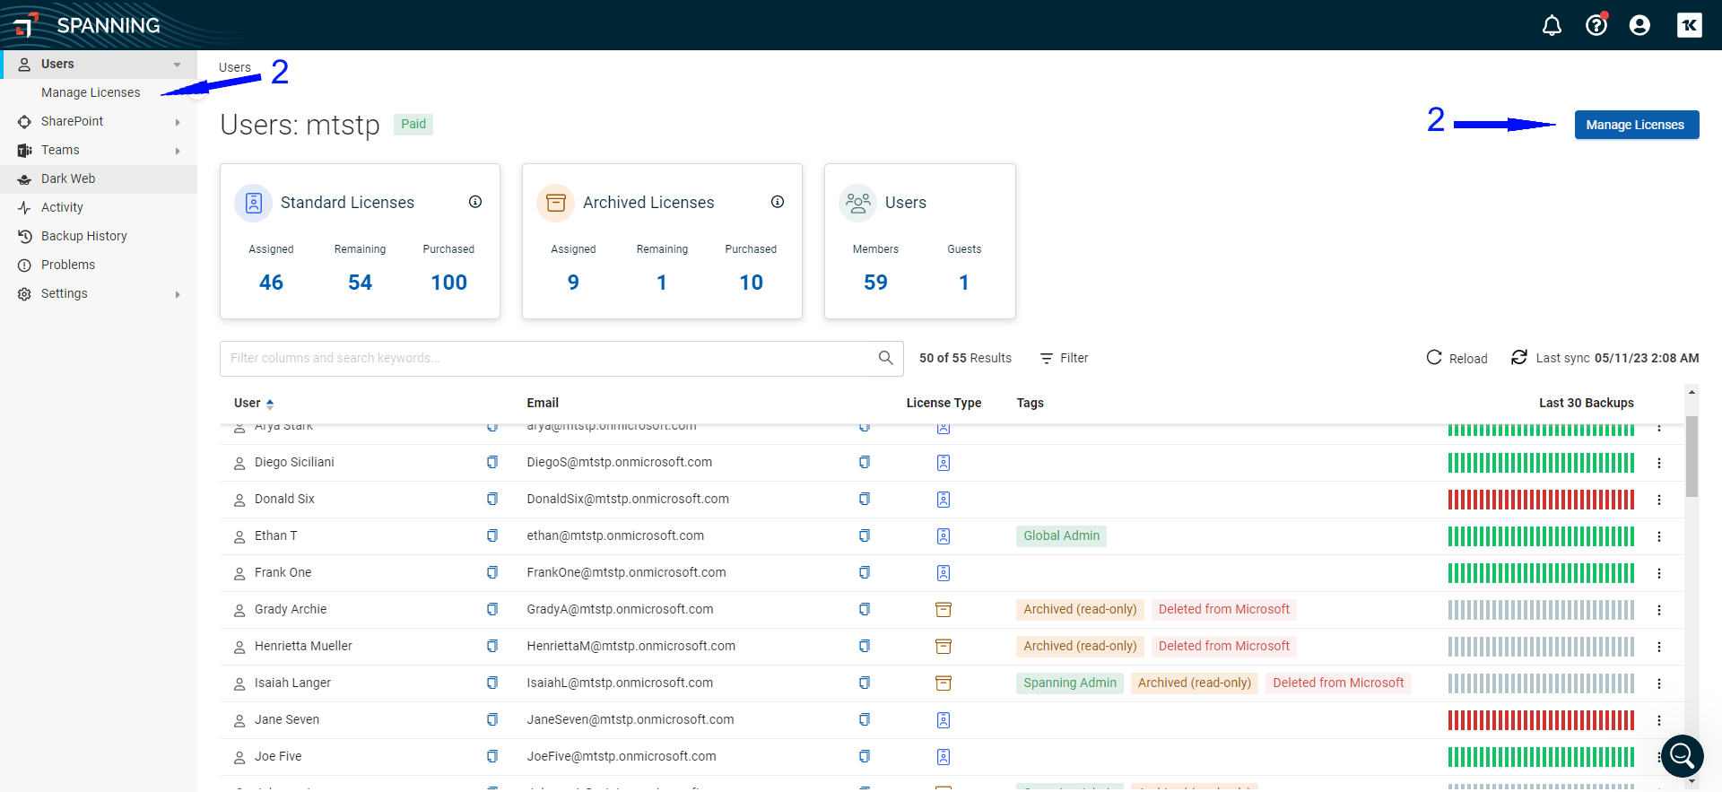Expand the Settings sidebar section
This screenshot has width=1722, height=792.
click(178, 294)
